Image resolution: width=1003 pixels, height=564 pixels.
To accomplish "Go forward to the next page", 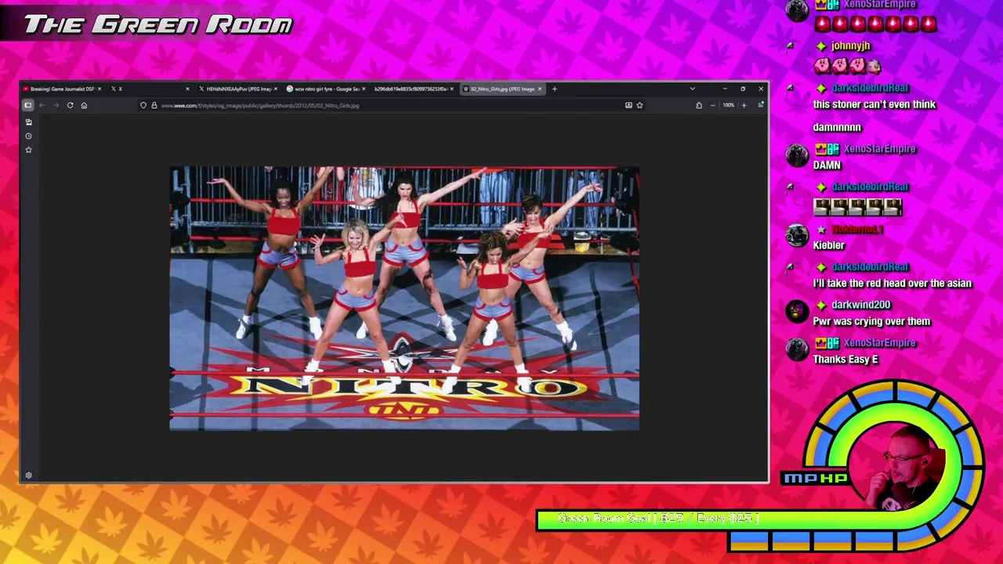I will tap(56, 105).
